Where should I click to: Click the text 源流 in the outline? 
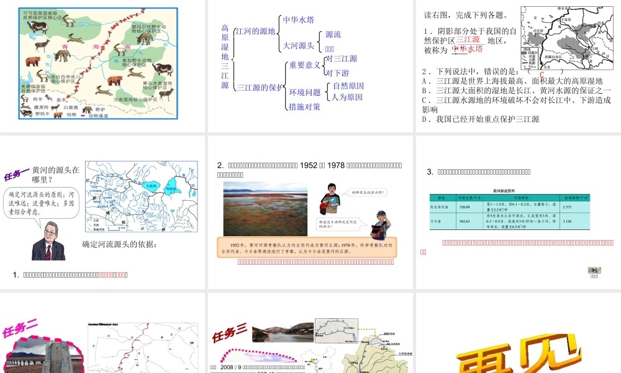coord(333,34)
